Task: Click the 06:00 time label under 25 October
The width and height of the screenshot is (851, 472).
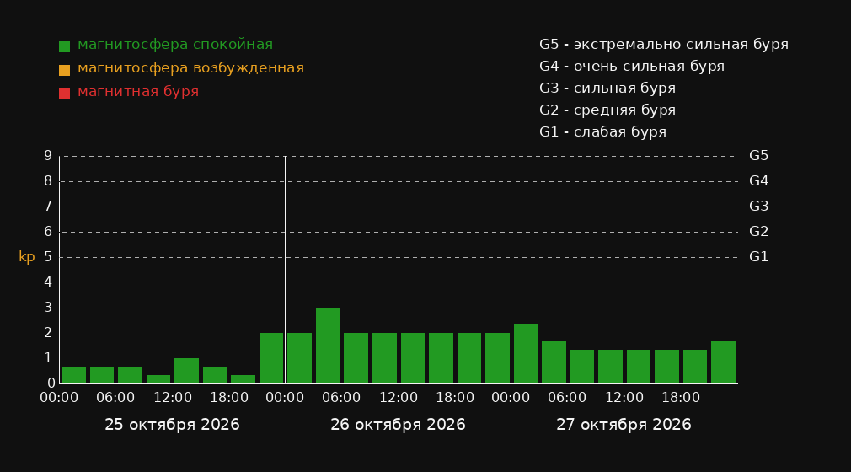Action: (x=115, y=398)
